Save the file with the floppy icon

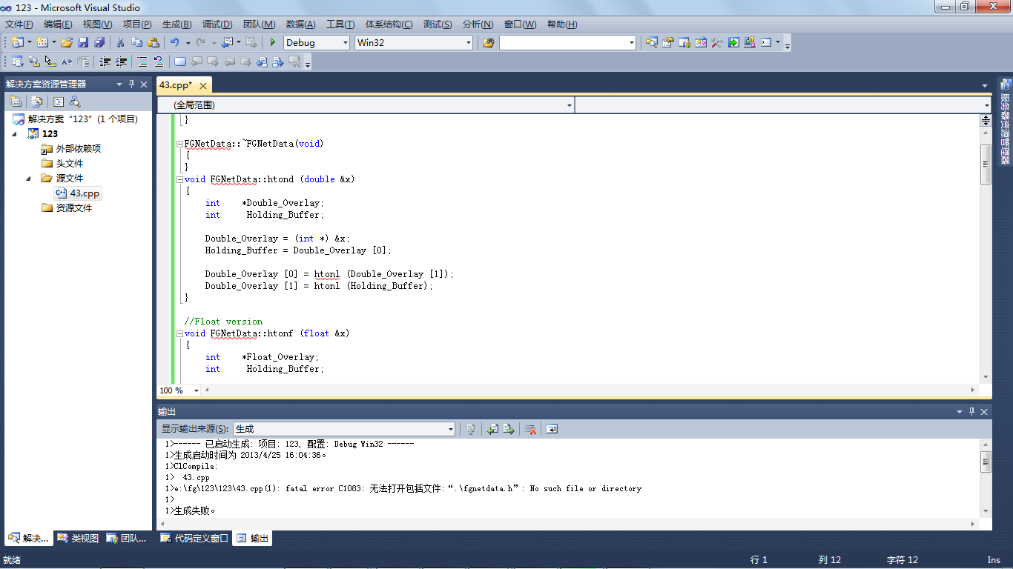[83, 42]
